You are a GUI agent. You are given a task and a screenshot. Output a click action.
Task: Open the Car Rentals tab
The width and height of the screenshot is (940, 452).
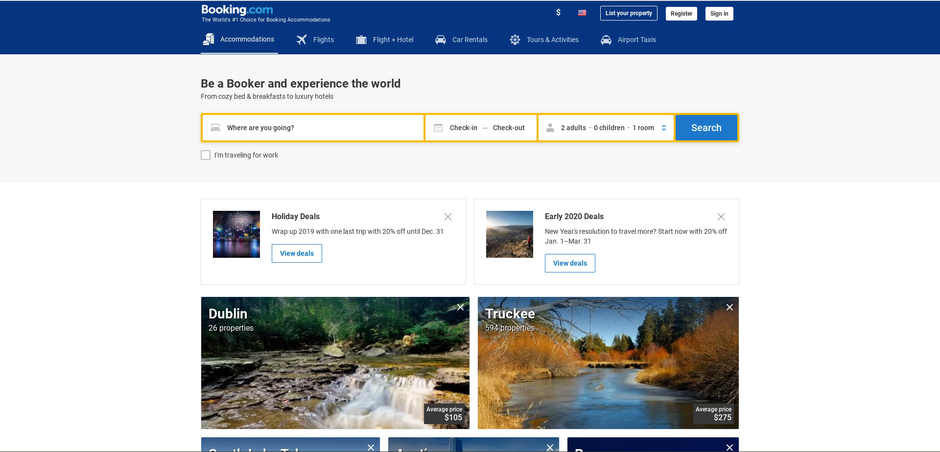[x=461, y=40]
